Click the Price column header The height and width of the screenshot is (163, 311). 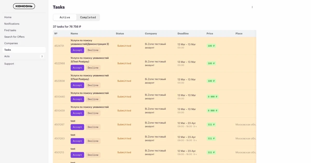210,34
